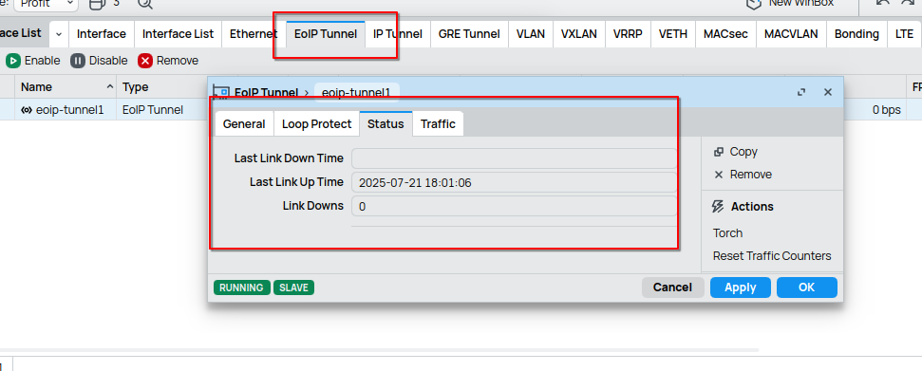Click the red Remove icon in toolbar
Viewport: 922px width, 371px height.
point(145,61)
